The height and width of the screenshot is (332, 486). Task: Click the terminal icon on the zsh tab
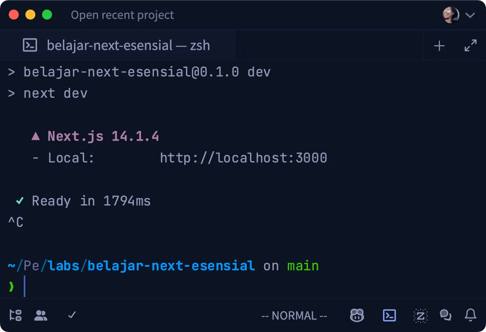[x=29, y=45]
